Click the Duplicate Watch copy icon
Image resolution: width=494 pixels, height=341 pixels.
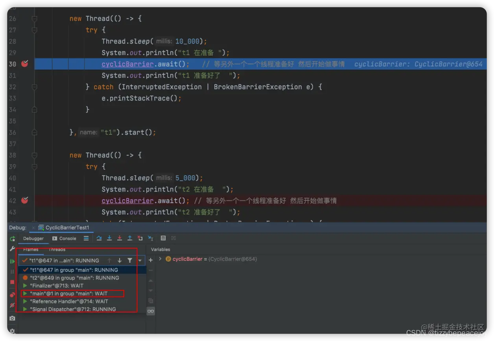pos(151,301)
